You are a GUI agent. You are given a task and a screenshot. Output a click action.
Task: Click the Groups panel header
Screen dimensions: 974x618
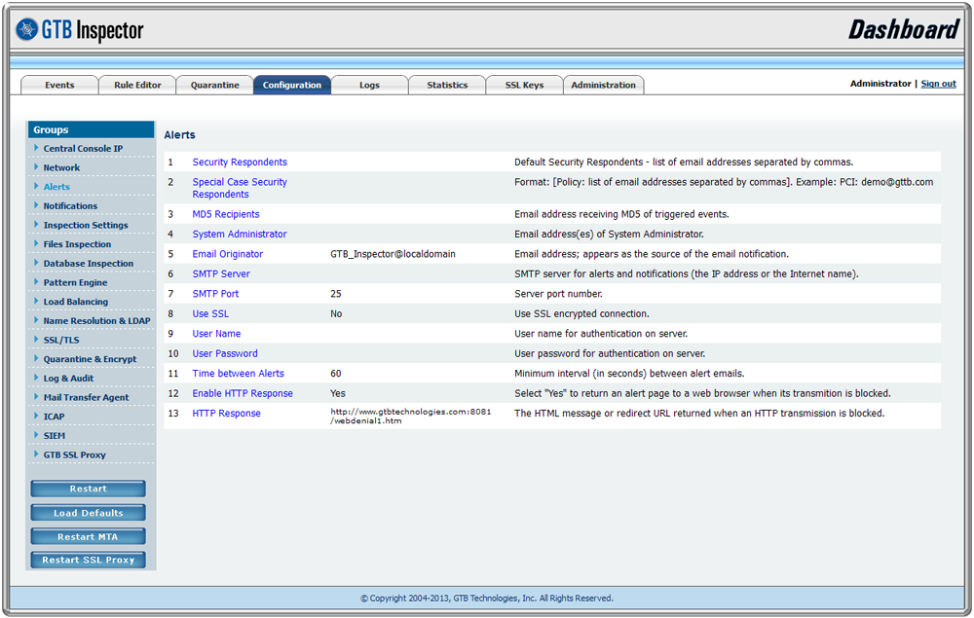(91, 129)
